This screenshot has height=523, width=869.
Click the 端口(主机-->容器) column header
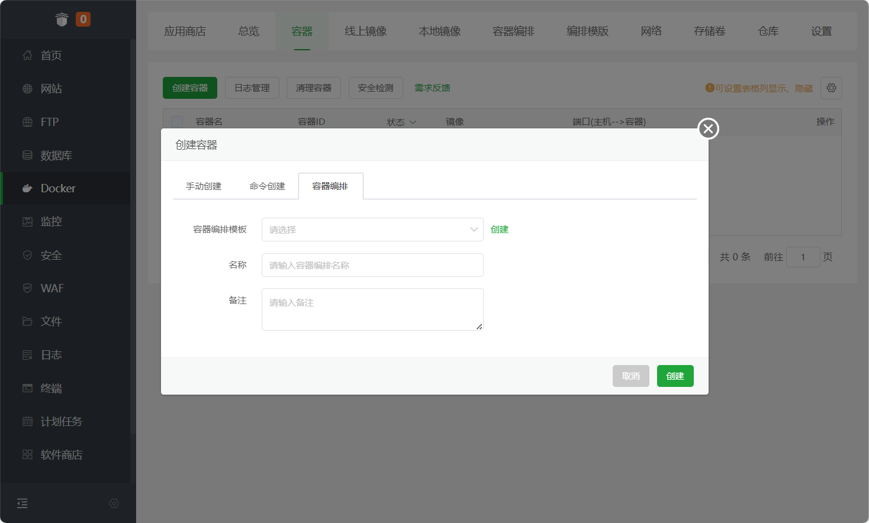609,122
